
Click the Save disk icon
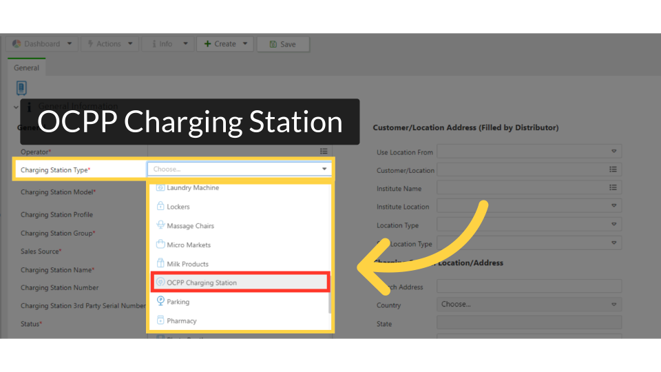tap(273, 44)
